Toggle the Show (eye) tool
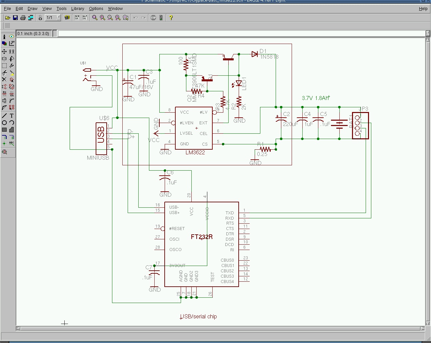Screen dimensions: 431x343 (x=12, y=36)
